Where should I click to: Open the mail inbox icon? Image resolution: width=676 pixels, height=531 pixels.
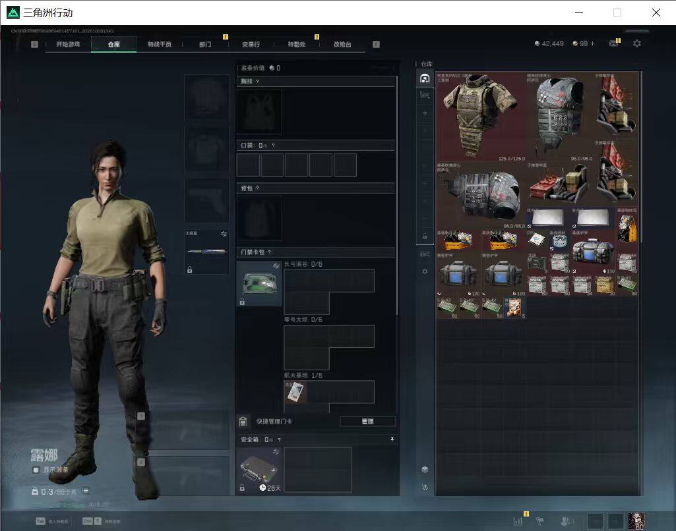(614, 43)
